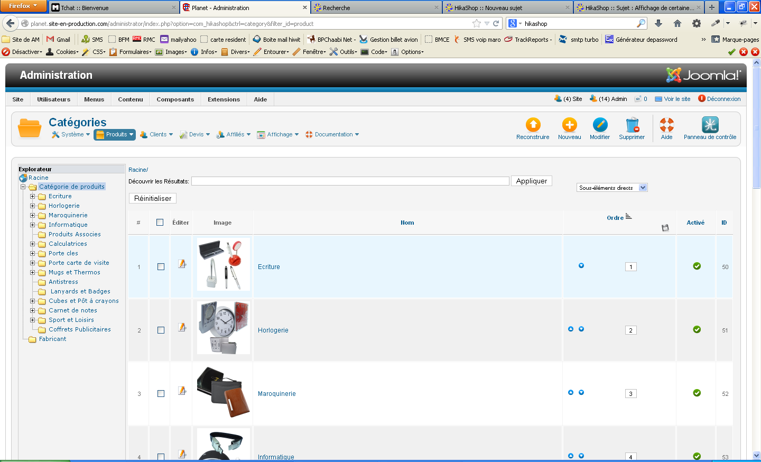Select Lanyards et Badges in tree

click(80, 291)
